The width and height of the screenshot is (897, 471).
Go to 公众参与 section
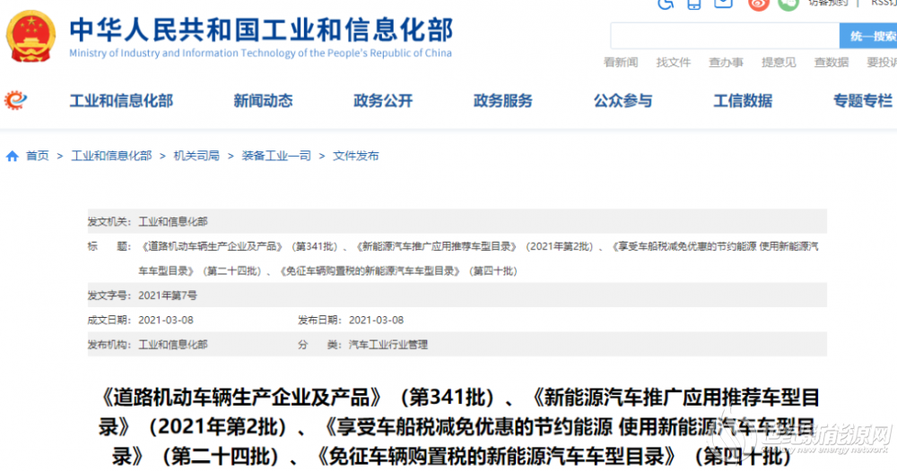(x=623, y=101)
